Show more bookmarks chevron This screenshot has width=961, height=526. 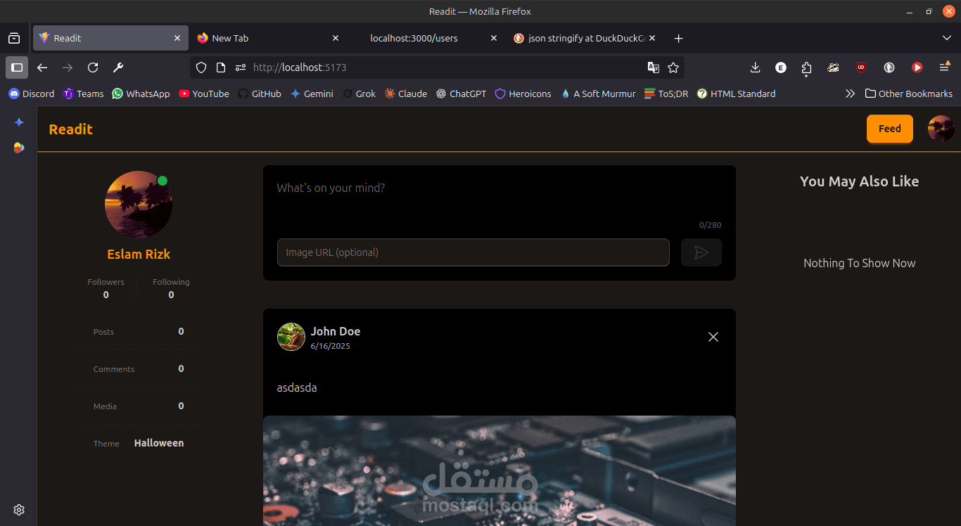pos(850,94)
